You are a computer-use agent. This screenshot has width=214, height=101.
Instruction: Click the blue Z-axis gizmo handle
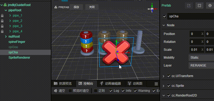click(118, 60)
